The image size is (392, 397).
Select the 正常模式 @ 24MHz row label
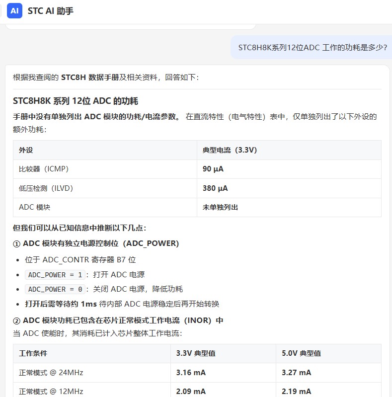pyautogui.click(x=51, y=373)
